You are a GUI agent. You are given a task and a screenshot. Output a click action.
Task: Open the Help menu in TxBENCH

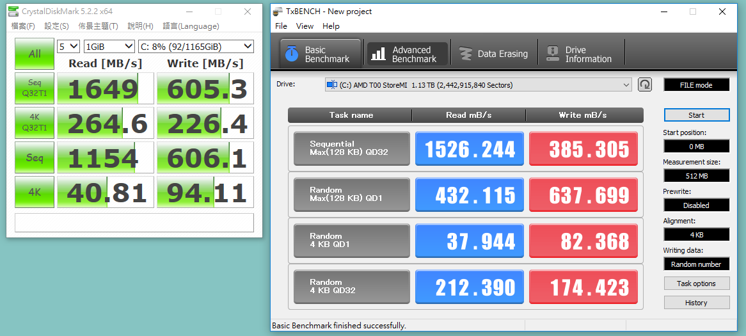pos(331,26)
